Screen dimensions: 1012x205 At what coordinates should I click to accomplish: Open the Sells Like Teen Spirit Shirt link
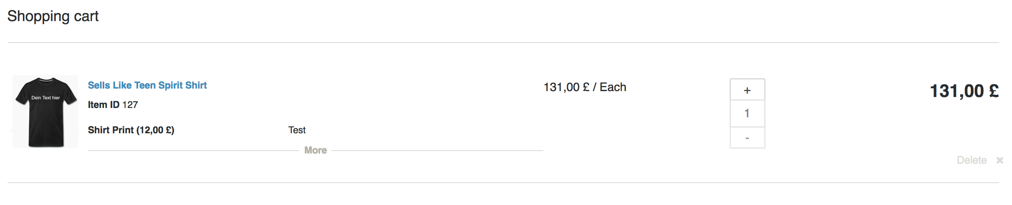point(147,85)
